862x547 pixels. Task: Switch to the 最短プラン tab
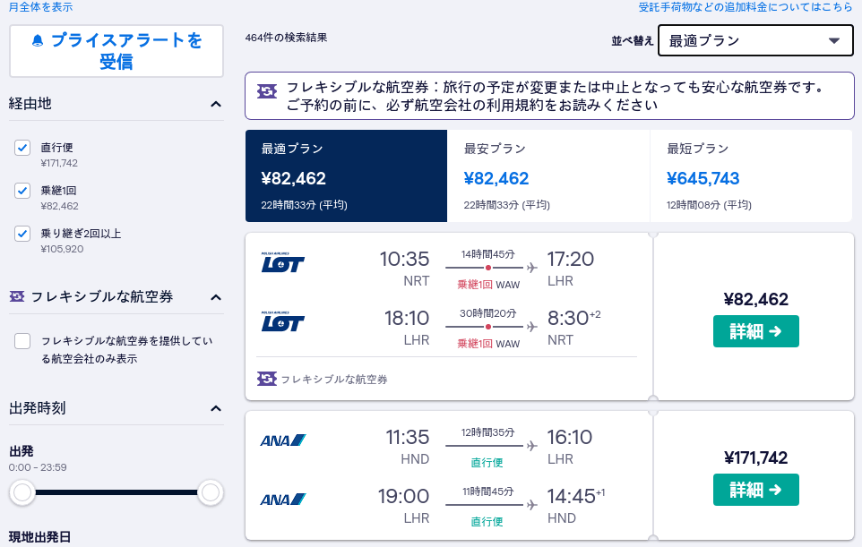751,175
